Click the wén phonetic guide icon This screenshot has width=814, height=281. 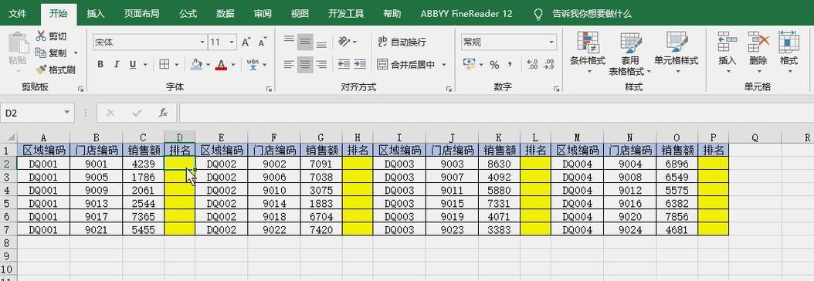click(253, 65)
